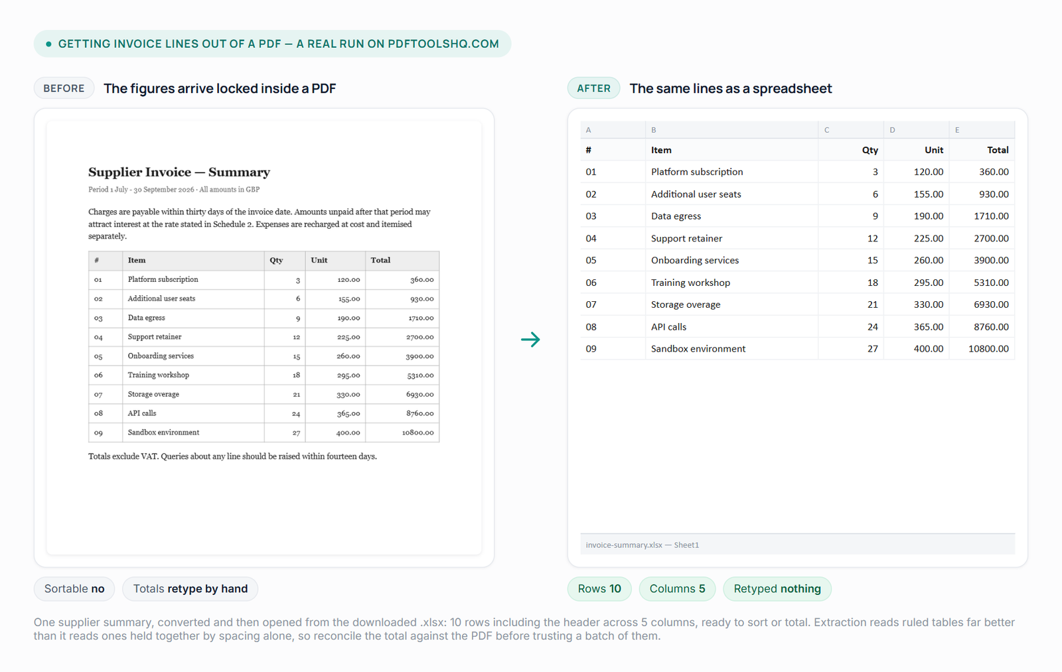Click the spreadsheet 'Unit' header cell
The image size is (1062, 672).
click(x=916, y=150)
